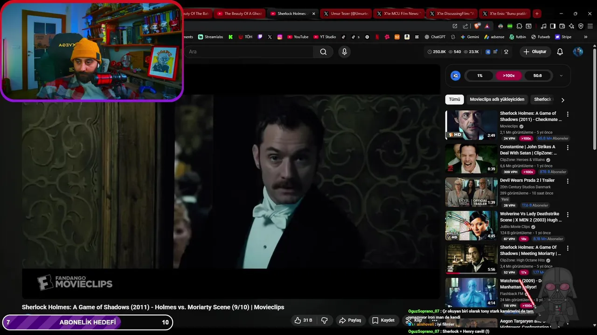The width and height of the screenshot is (597, 335).
Task: Open menu for Wolverine Vs Lady Deathstrike suggestion
Action: [568, 214]
